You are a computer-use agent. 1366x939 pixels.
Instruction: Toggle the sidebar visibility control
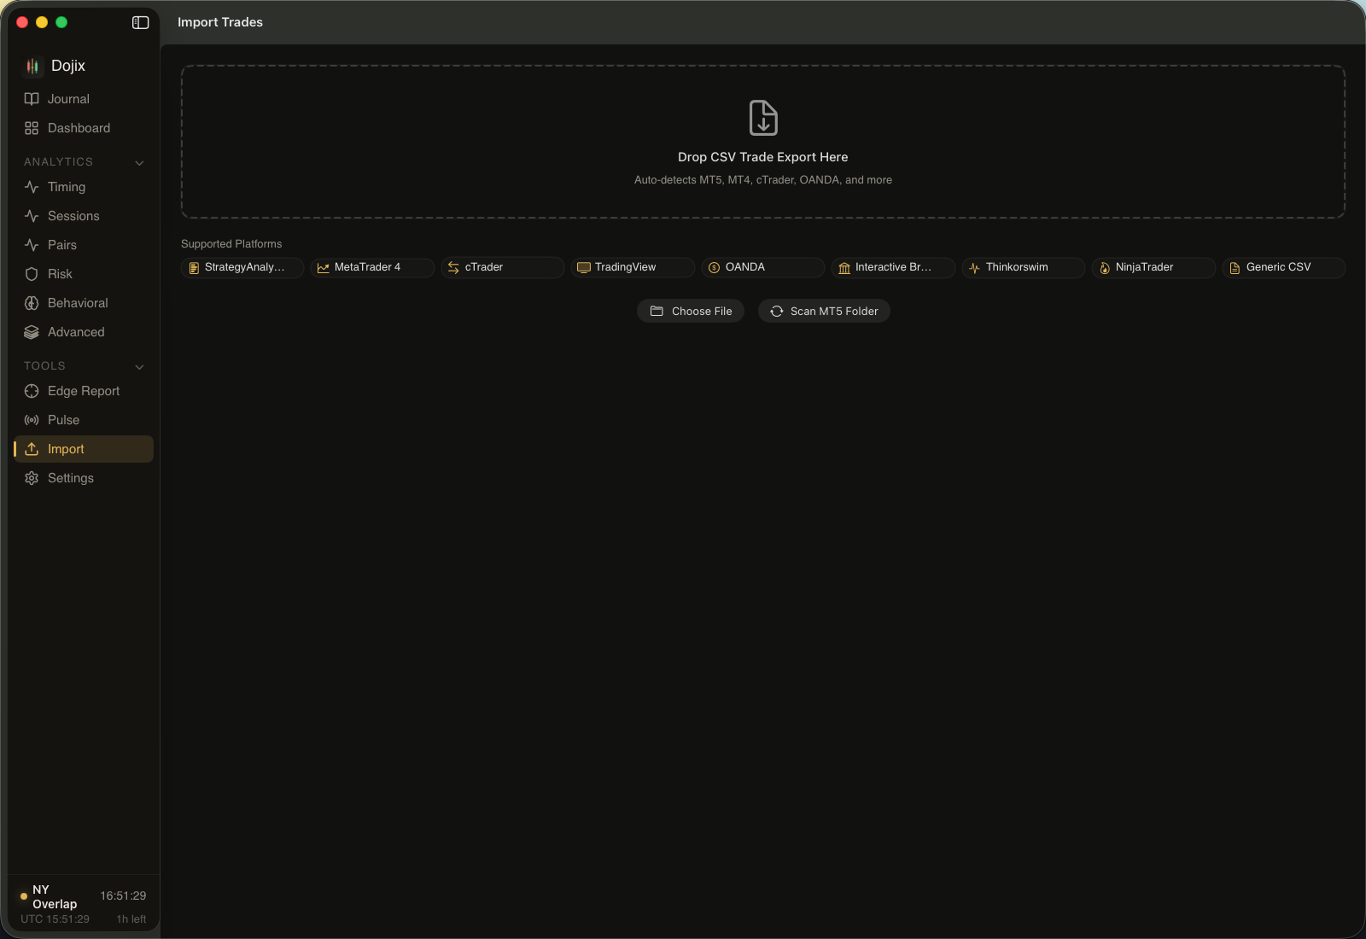139,23
